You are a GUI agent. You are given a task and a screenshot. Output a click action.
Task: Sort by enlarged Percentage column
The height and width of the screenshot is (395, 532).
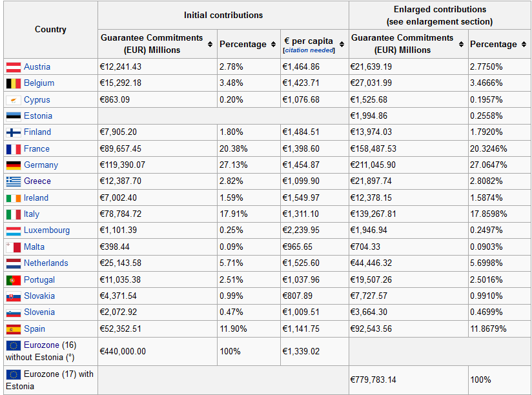point(524,45)
